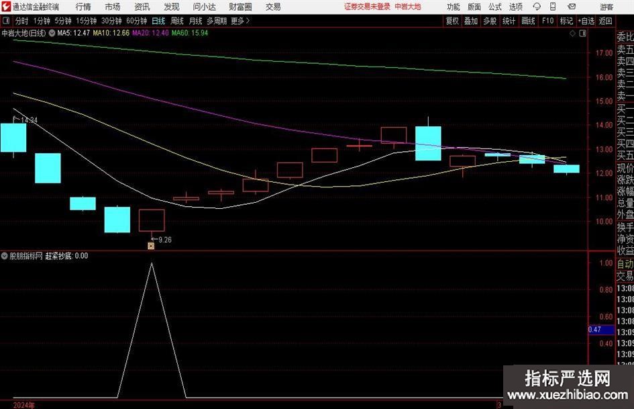Viewport: 634px width, 409px height.
Task: Click the 游客 user label
Action: pos(606,7)
